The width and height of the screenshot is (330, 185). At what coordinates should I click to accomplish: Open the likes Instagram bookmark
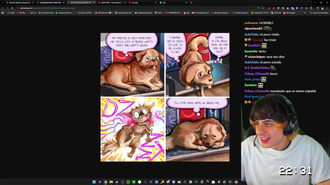click(x=187, y=13)
